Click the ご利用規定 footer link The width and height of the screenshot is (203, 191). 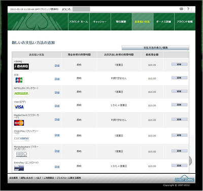(x=49, y=178)
